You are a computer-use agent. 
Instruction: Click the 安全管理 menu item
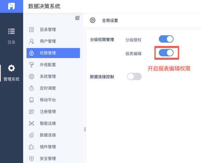click(48, 159)
